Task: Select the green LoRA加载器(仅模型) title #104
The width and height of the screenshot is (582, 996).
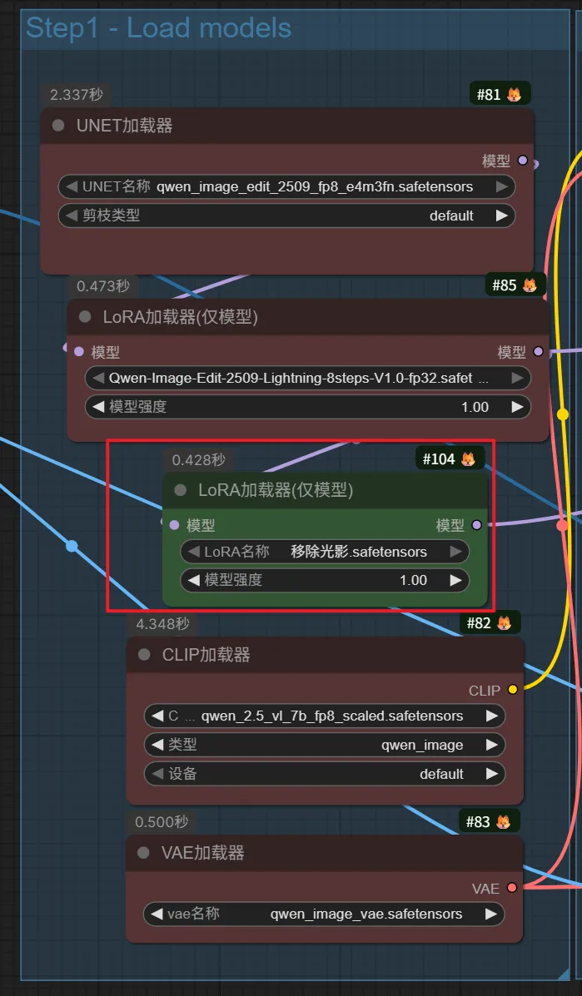Action: [276, 490]
